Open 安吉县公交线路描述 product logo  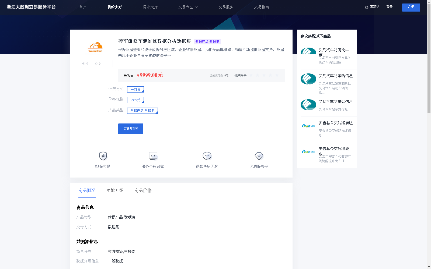click(x=308, y=126)
